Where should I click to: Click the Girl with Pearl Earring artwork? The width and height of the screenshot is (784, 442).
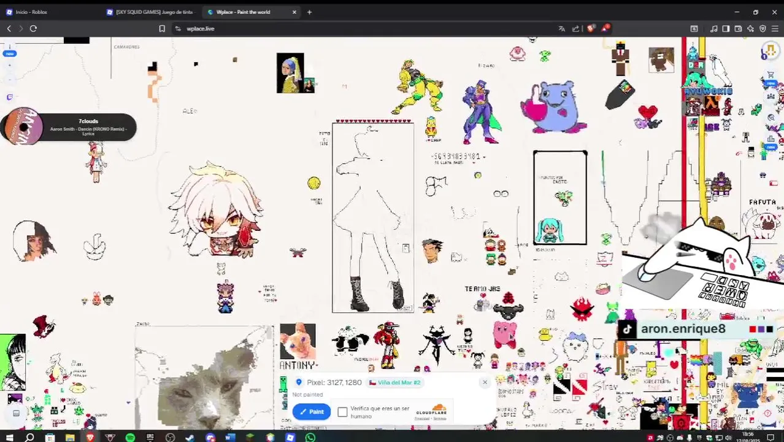pos(290,72)
